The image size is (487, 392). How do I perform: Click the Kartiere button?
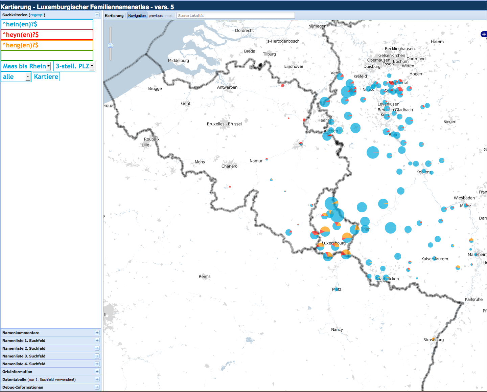[46, 77]
